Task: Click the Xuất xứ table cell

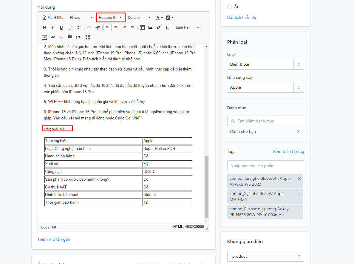Action: point(93,164)
